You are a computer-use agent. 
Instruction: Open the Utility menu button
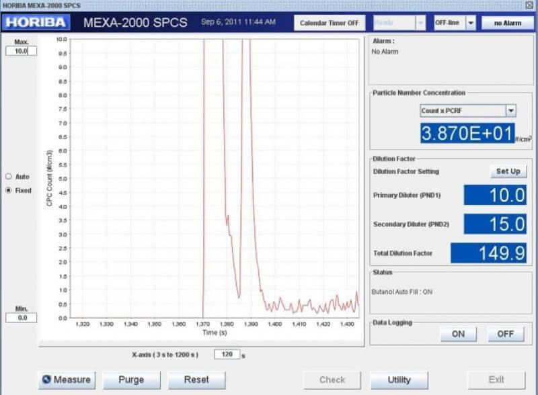399,380
